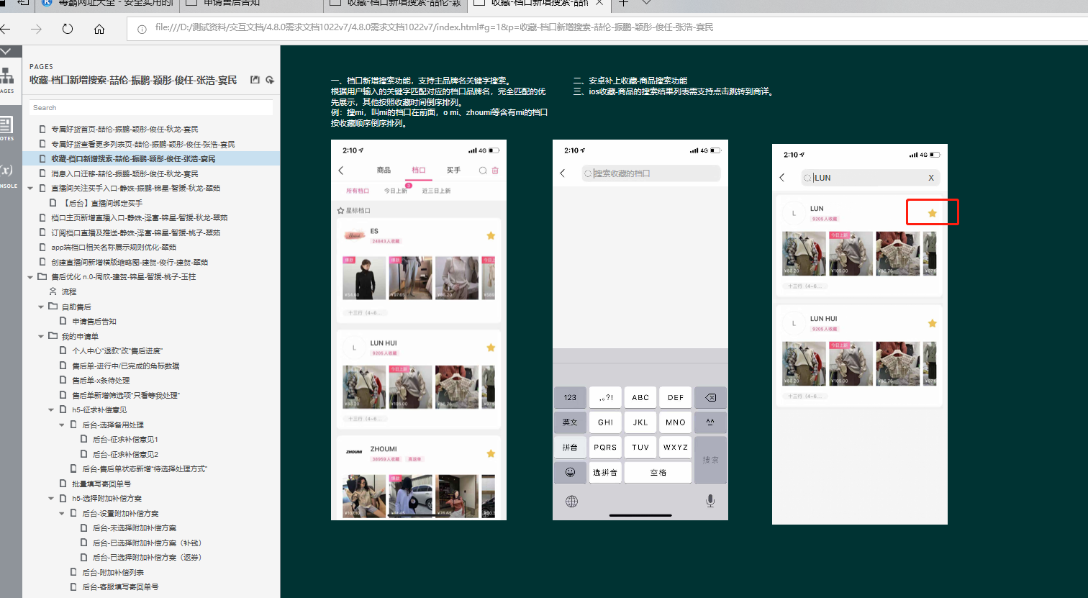Tap the microphone key on the keyboard
This screenshot has width=1088, height=598.
pos(710,501)
